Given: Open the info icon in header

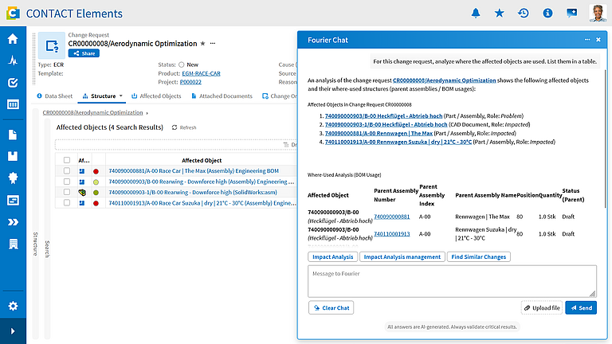Looking at the screenshot, I should (547, 14).
